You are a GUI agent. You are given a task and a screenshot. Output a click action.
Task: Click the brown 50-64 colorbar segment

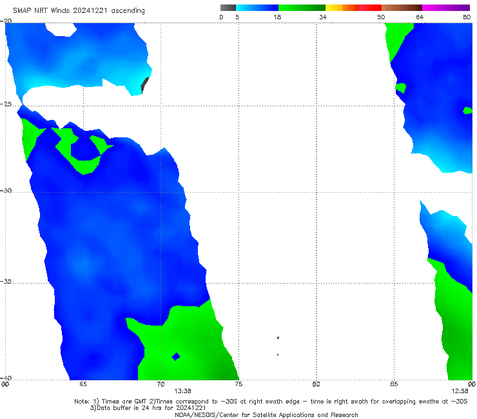tap(402, 8)
